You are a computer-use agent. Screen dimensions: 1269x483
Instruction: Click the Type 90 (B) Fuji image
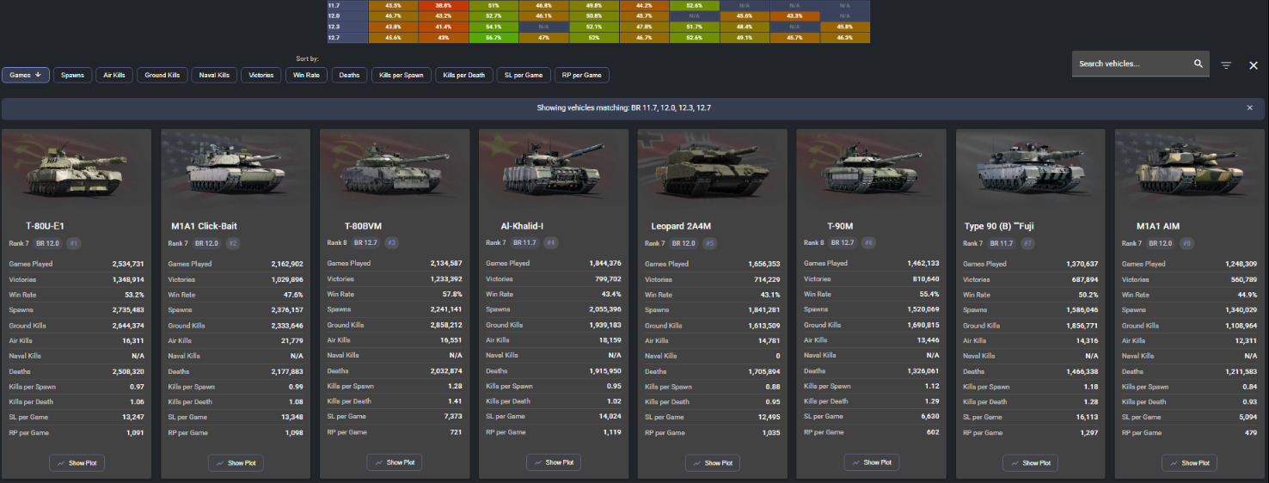point(1030,170)
